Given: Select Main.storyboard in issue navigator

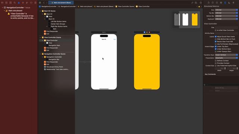Looking at the screenshot, I should pos(14,11).
